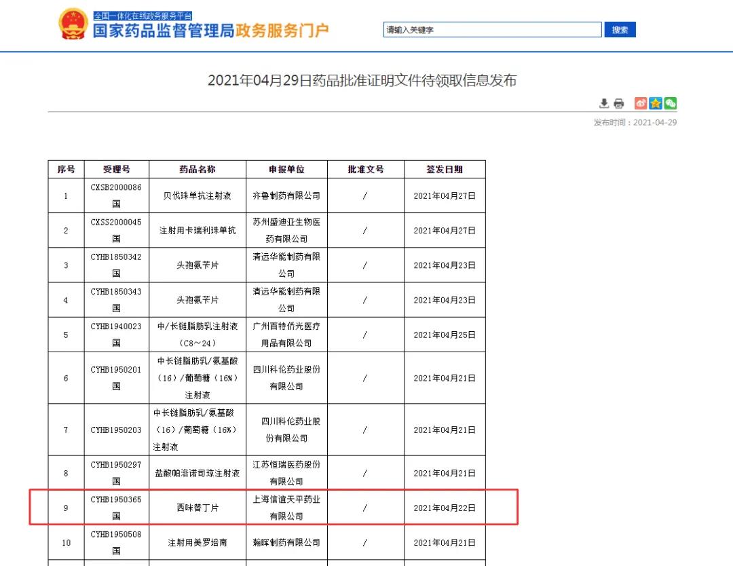Click the page title 药品批准证明文件待领取信息发布
This screenshot has width=733, height=566.
pos(362,81)
